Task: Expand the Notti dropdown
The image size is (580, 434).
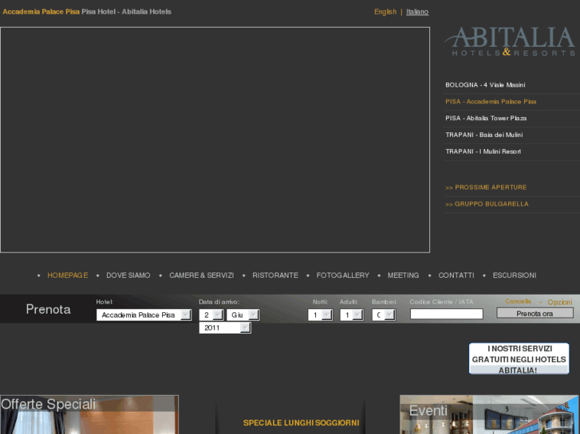Action: point(320,315)
